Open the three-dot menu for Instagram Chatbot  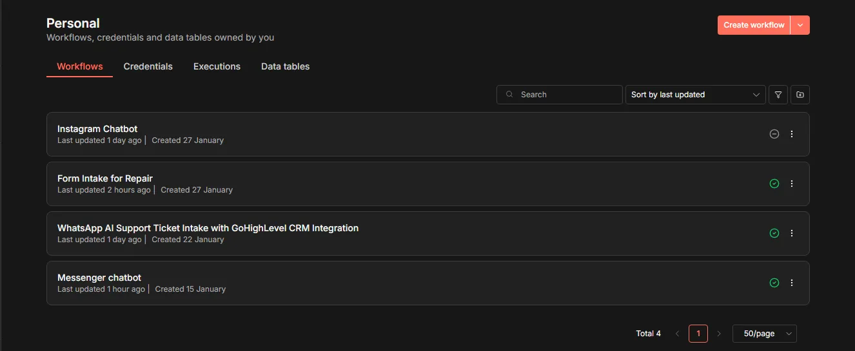(x=792, y=134)
